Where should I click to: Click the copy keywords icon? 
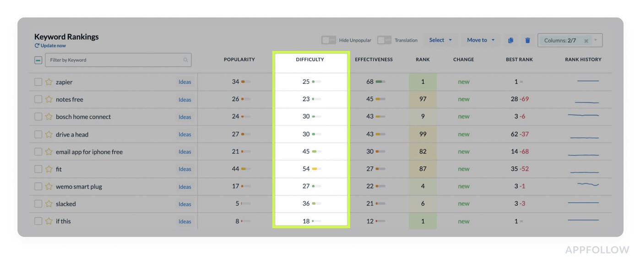click(x=511, y=40)
